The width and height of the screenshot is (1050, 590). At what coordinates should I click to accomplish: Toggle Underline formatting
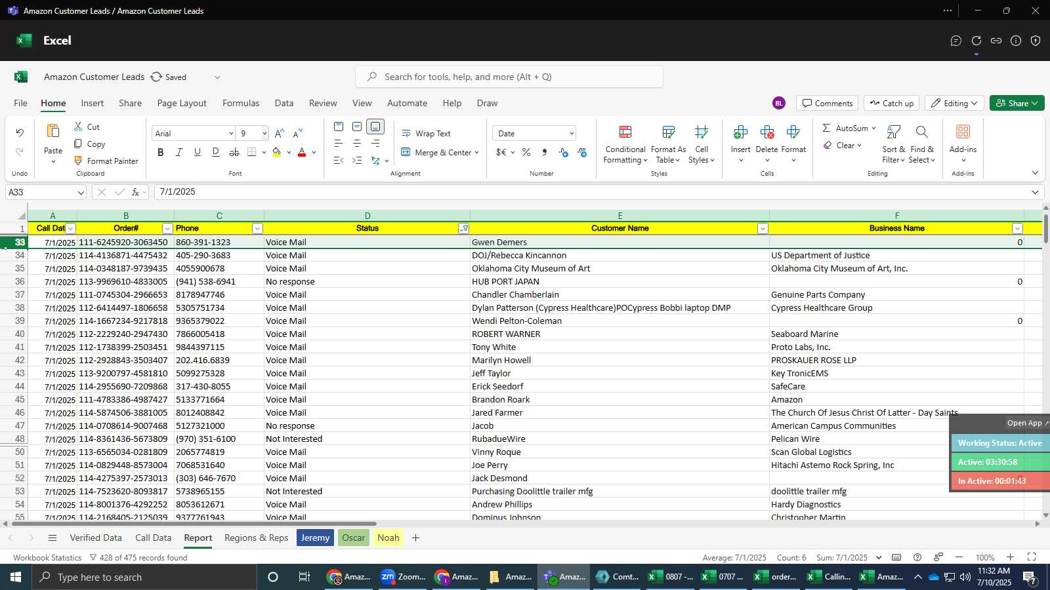tap(197, 152)
